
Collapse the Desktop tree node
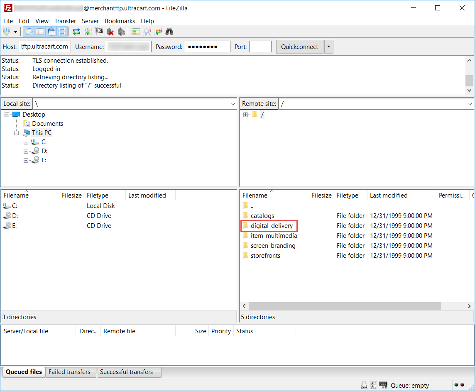[7, 115]
